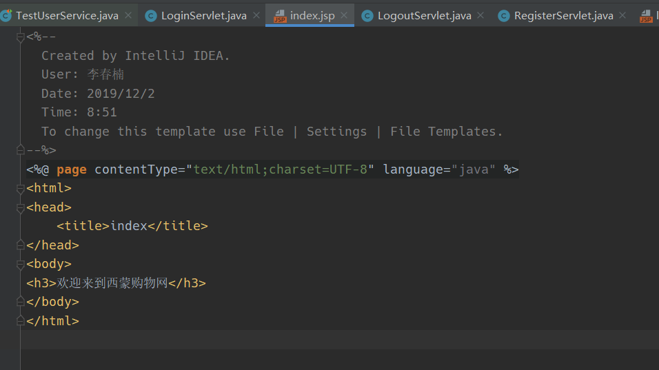Screen dimensions: 659x370
Task: Click the 'Created by IntelliJ IDEA.' comment line
Action: coord(135,56)
